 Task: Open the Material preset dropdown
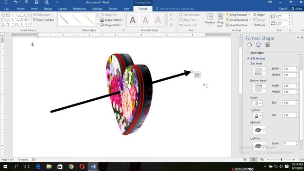click(x=259, y=130)
